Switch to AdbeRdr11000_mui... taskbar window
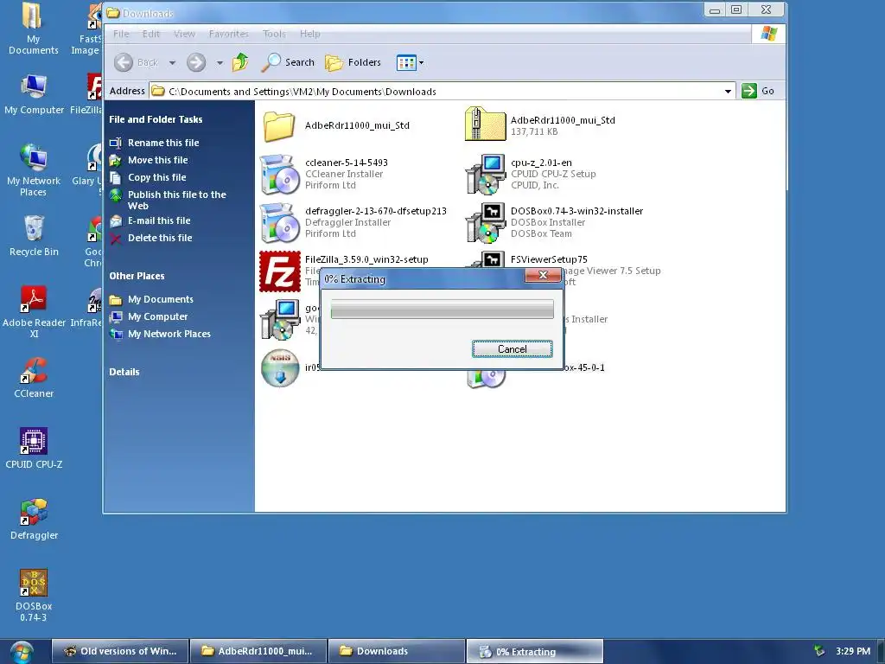 point(258,651)
